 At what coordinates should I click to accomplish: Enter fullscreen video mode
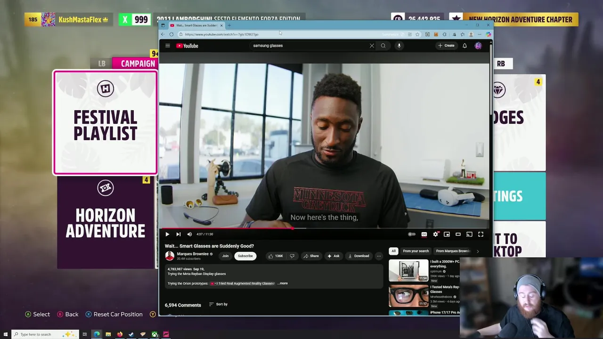[x=481, y=234]
